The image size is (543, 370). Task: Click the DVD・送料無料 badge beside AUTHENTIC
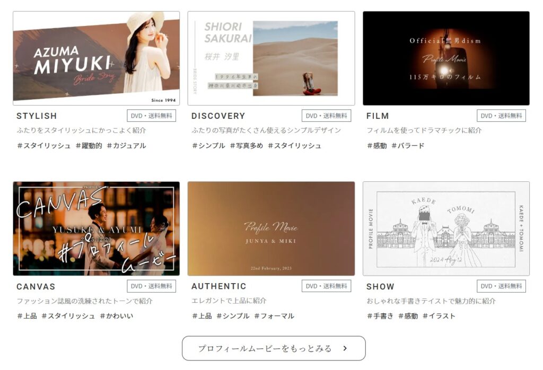pyautogui.click(x=326, y=286)
